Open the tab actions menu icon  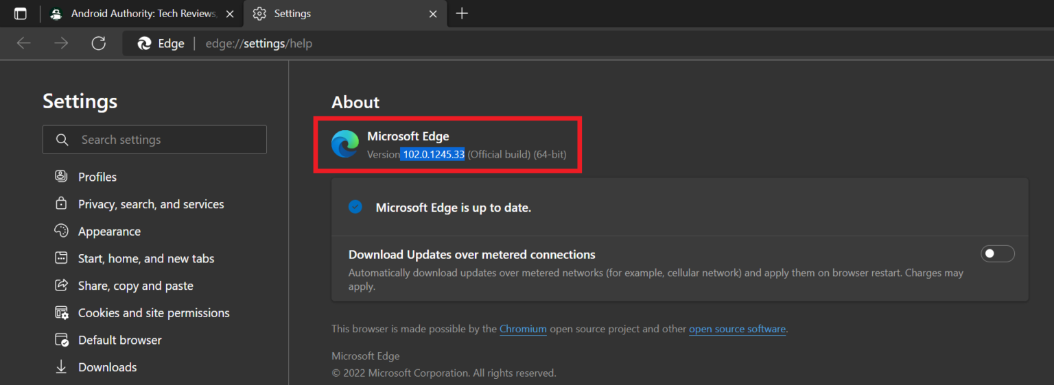click(21, 14)
